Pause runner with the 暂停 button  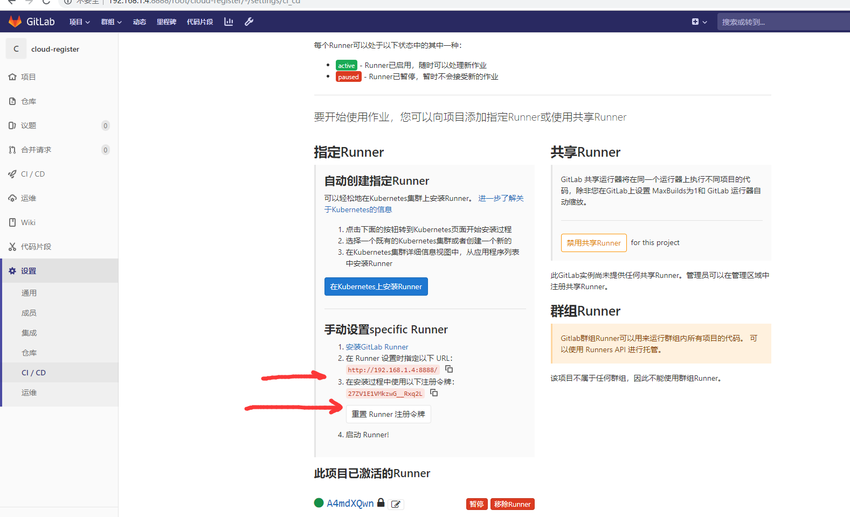(x=476, y=504)
